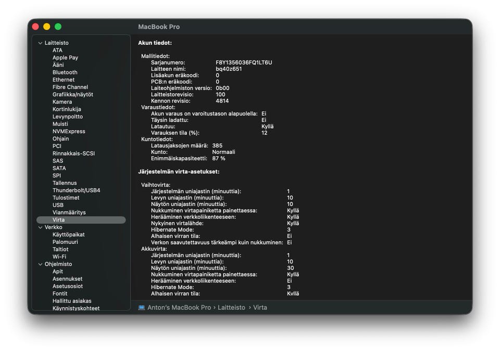
Task: Collapse the Laitteisto section
Action: (x=40, y=43)
